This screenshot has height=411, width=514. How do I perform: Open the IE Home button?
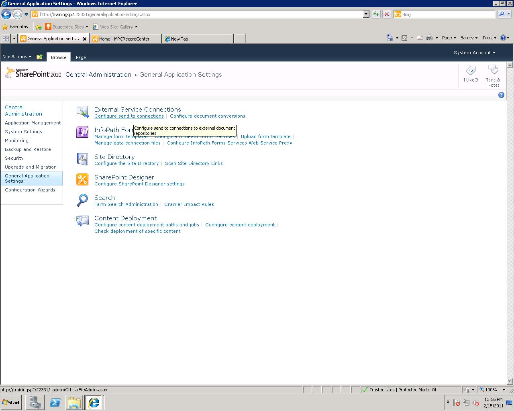pyautogui.click(x=390, y=38)
